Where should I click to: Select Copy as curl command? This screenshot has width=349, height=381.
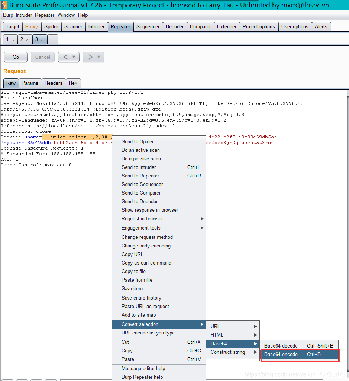(159, 263)
